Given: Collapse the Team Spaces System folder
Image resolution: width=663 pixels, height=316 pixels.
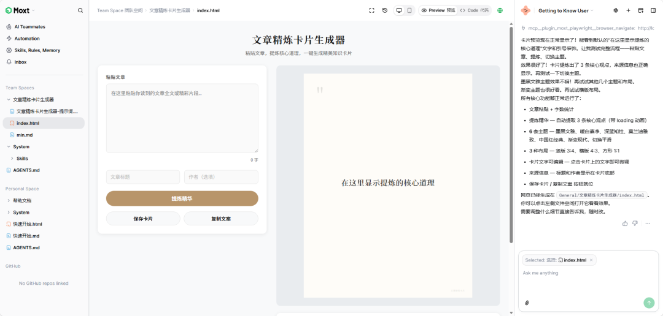Looking at the screenshot, I should pos(9,147).
